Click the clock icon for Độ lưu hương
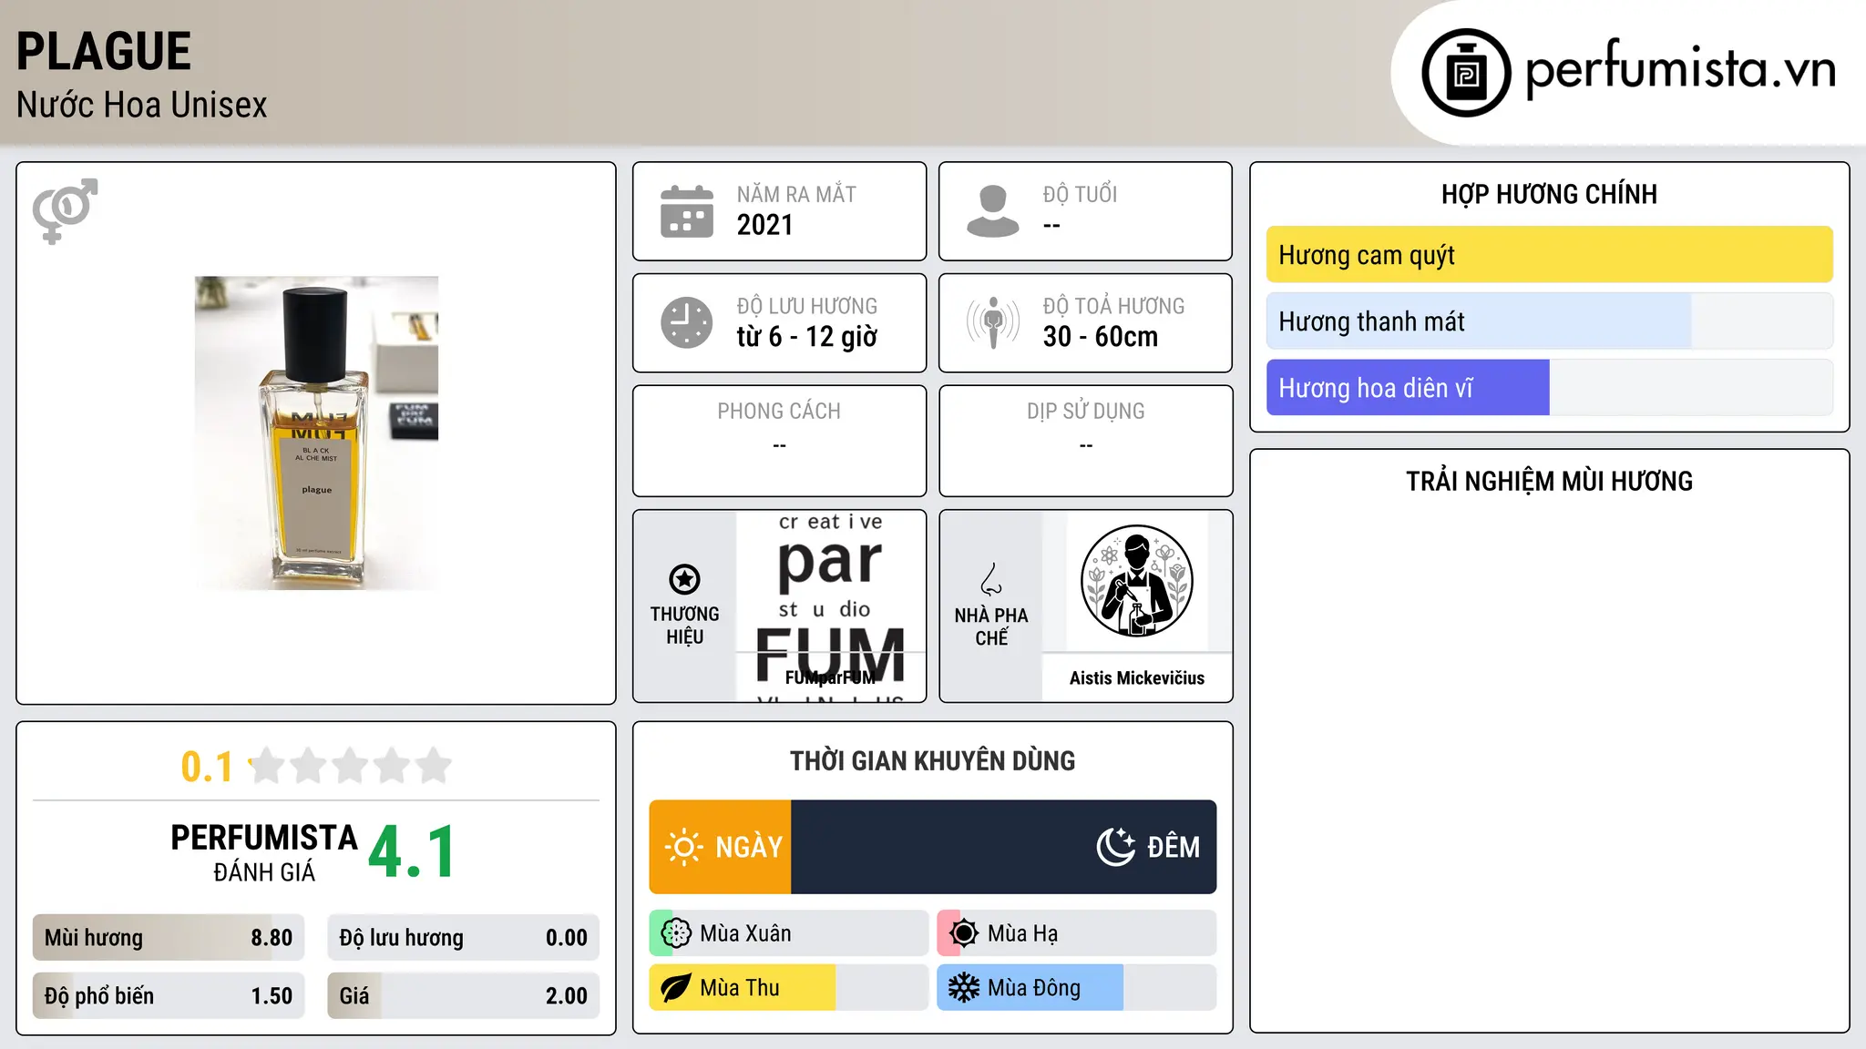The width and height of the screenshot is (1866, 1049). click(687, 322)
